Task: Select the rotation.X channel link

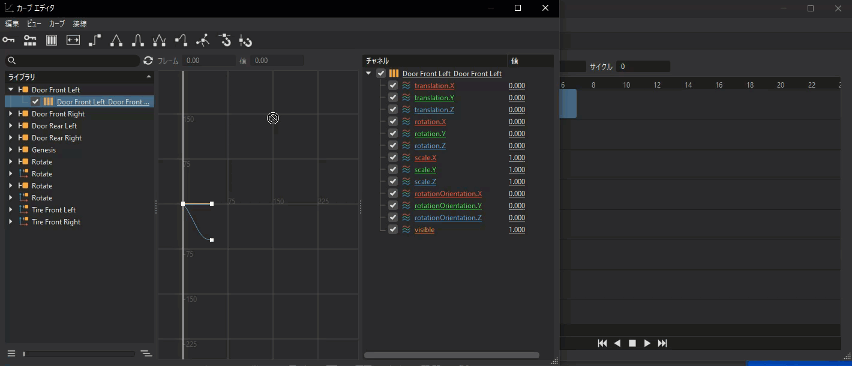Action: coord(430,122)
